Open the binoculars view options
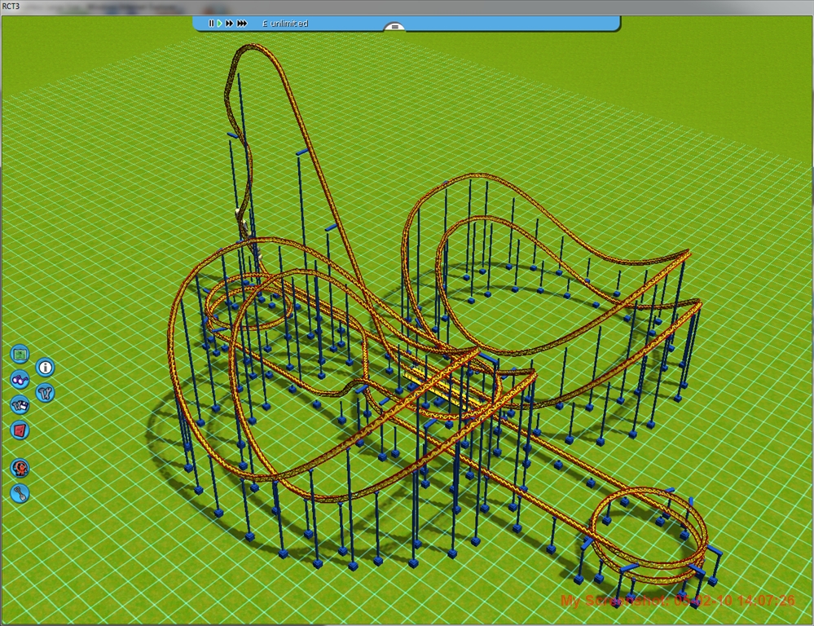Viewport: 814px width, 626px height. click(20, 379)
